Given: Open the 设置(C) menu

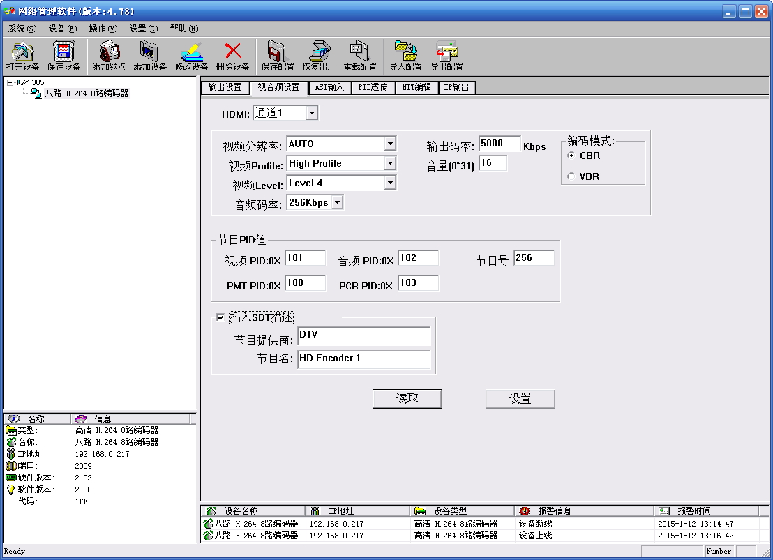Looking at the screenshot, I should coord(143,29).
